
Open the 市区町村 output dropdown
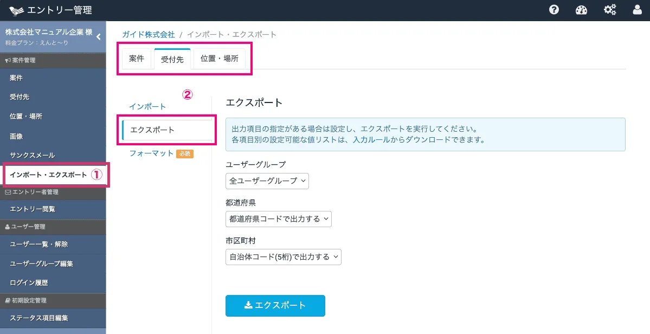(x=283, y=257)
